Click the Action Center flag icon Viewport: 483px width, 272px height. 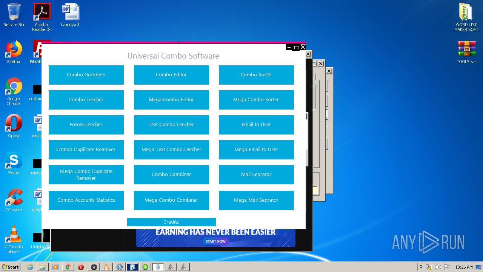447,267
